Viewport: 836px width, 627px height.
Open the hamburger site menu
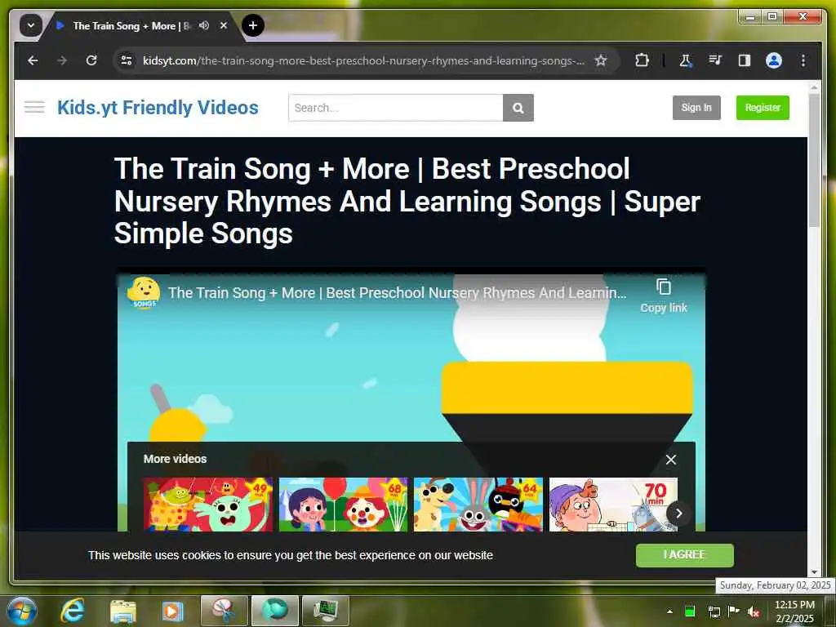34,107
